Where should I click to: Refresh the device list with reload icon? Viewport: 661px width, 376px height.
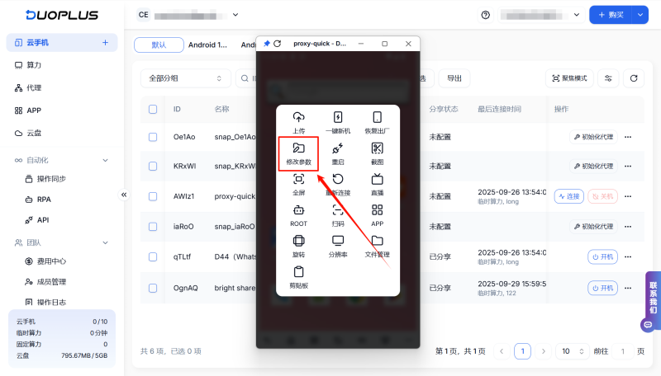[x=634, y=78]
